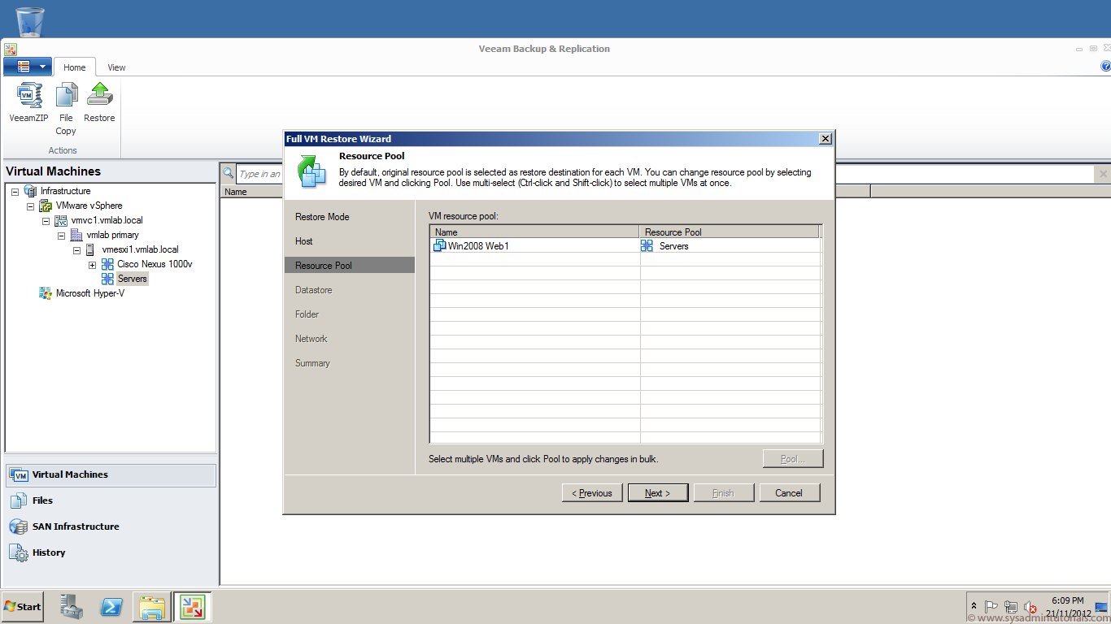Select vmesxi1.vmlab.local host
The height and width of the screenshot is (624, 1111).
point(140,249)
